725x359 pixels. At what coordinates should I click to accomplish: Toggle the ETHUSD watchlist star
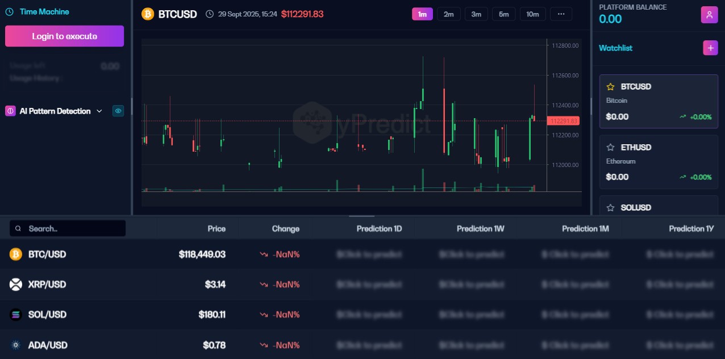pos(611,147)
